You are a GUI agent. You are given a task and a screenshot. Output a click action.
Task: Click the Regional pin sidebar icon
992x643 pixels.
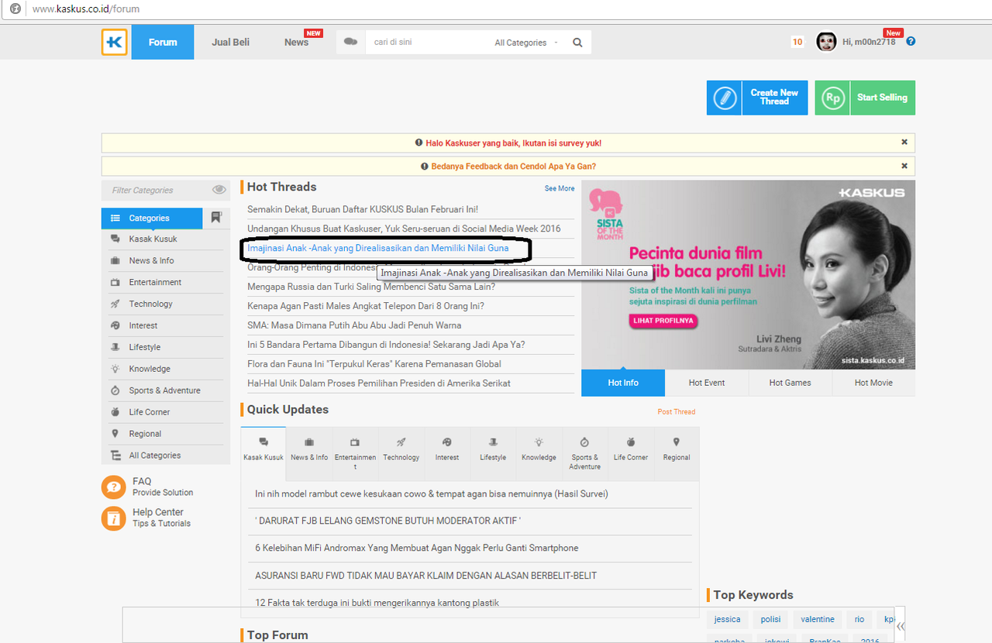tap(115, 434)
